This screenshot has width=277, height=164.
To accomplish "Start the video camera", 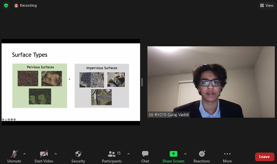I will [x=44, y=156].
